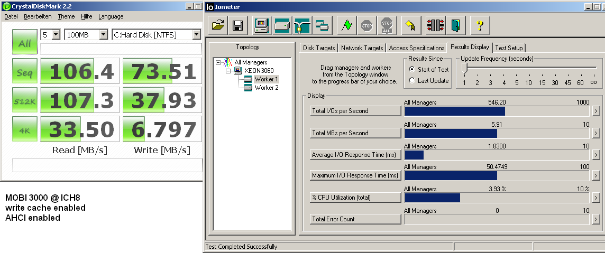Viewport: 605px width, 253px height.
Task: Open Iometer help with question mark icon
Action: tap(480, 26)
